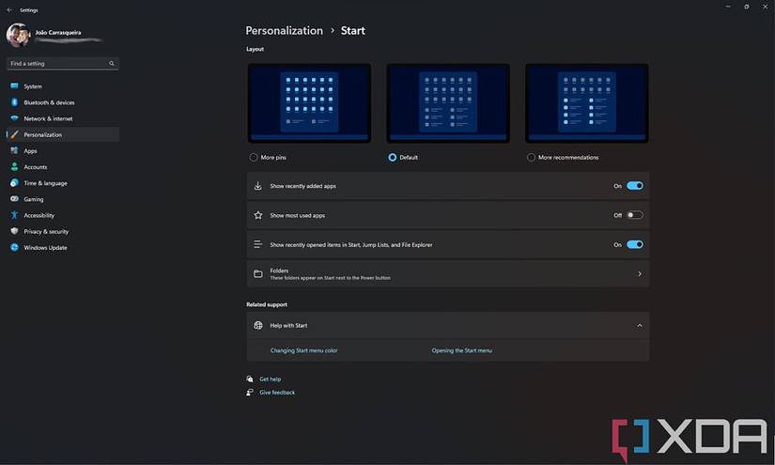Choose the More recommendations layout thumbnail
The height and width of the screenshot is (465, 775).
pos(587,103)
